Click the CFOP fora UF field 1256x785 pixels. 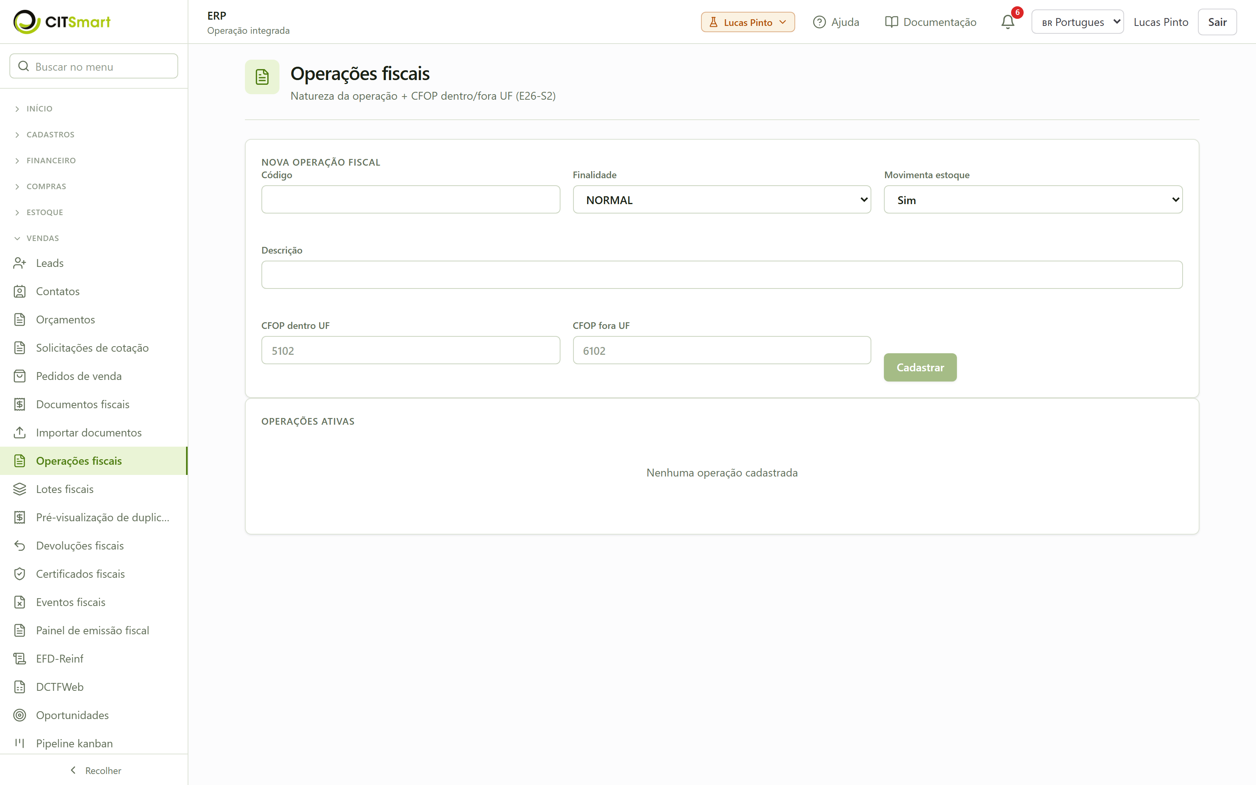pyautogui.click(x=721, y=351)
